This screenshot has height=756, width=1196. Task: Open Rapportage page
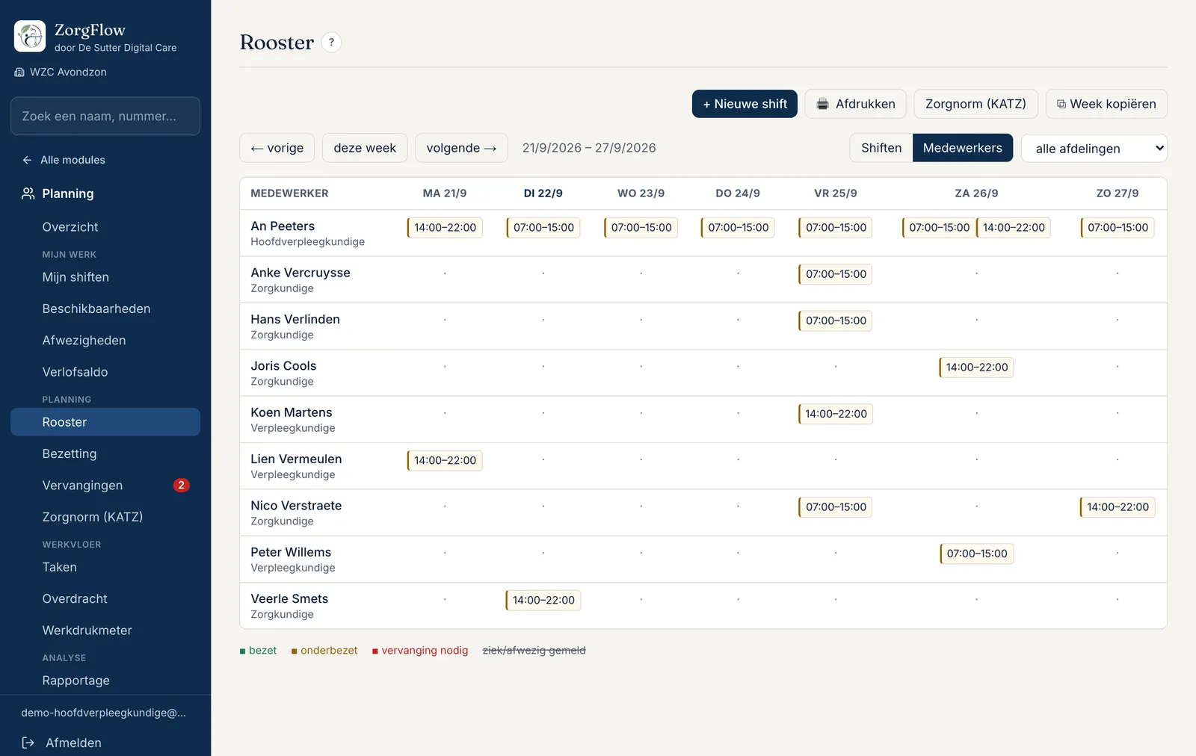point(105,681)
